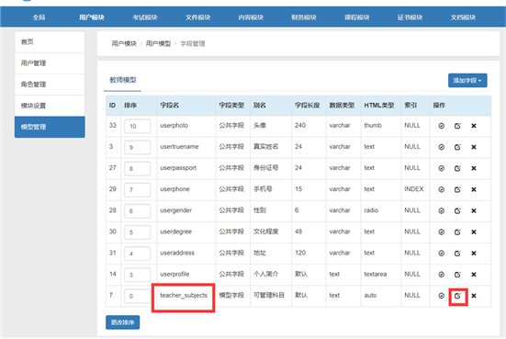The width and height of the screenshot is (506, 339).
Task: Delete the userphoto field
Action: click(x=474, y=126)
